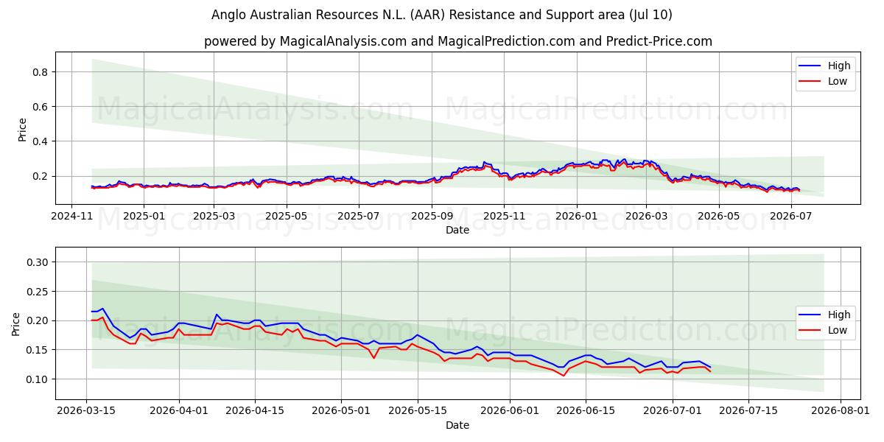Click the 'powered by MagicalAnalysis.com' subtitle

point(458,41)
